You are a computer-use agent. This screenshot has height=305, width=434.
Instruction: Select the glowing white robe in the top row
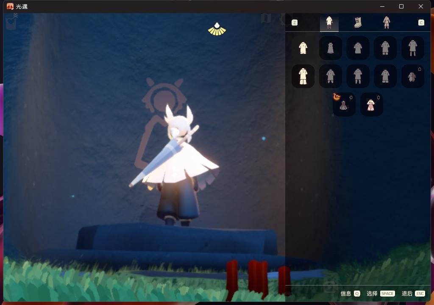point(303,48)
